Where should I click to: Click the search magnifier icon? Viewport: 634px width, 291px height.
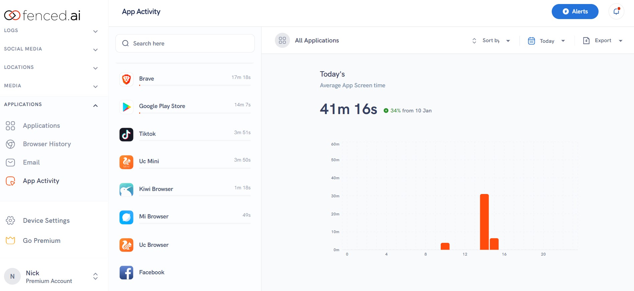tap(125, 43)
